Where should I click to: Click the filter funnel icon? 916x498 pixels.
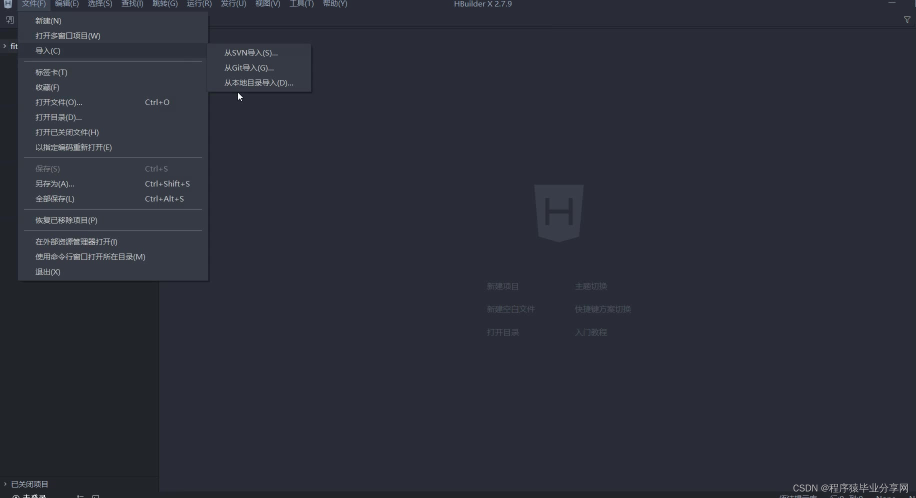tap(907, 19)
